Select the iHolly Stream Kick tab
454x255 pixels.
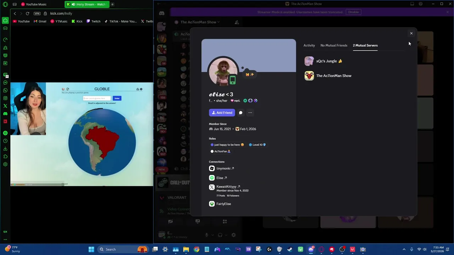tap(87, 4)
